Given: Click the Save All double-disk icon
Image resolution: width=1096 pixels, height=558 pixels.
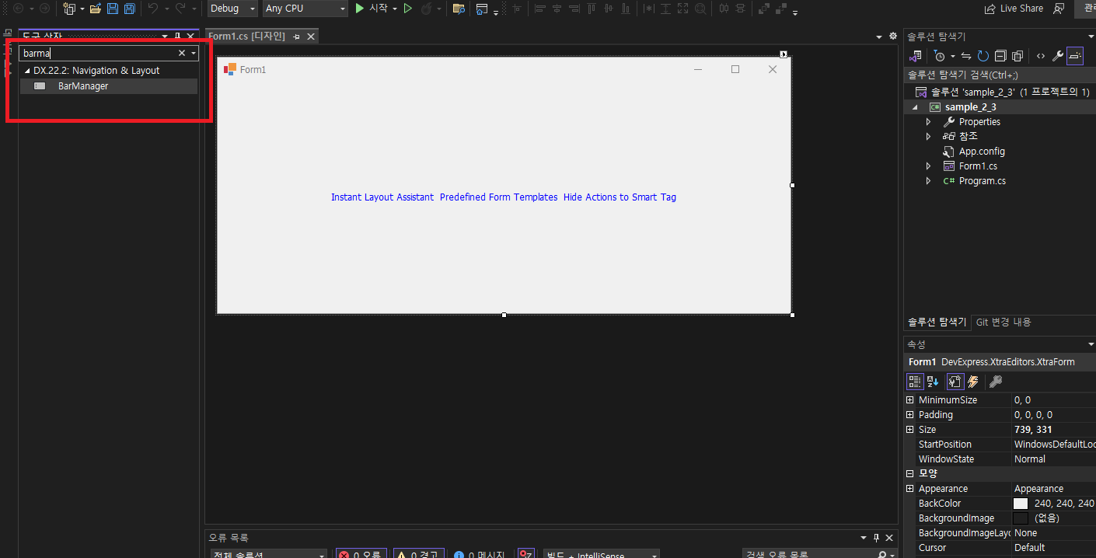Looking at the screenshot, I should tap(130, 9).
